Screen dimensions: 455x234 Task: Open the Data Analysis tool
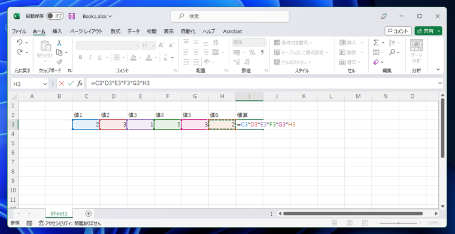(x=416, y=51)
